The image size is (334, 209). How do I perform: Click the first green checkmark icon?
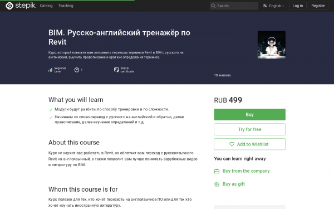51,110
